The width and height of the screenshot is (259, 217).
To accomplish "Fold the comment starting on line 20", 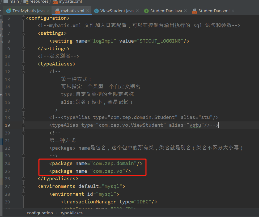I will point(23,133).
